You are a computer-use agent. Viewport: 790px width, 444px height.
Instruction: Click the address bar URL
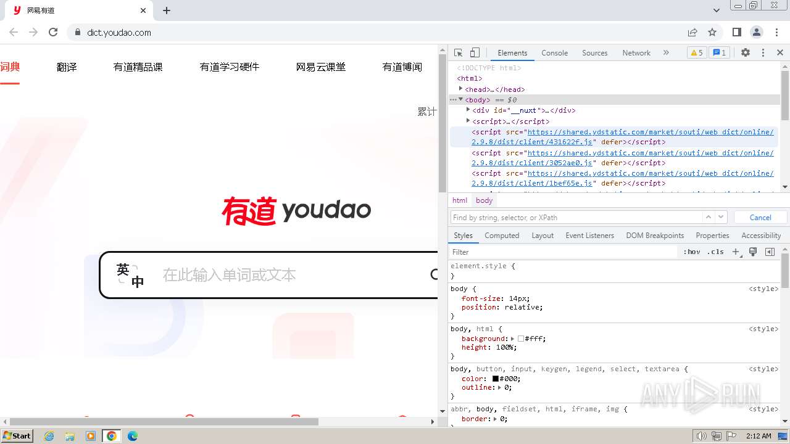119,33
